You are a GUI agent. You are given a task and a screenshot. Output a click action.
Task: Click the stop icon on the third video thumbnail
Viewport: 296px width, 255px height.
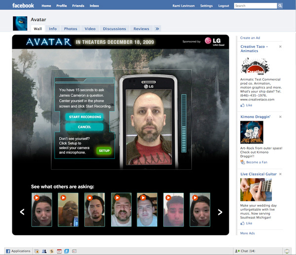tap(90, 197)
